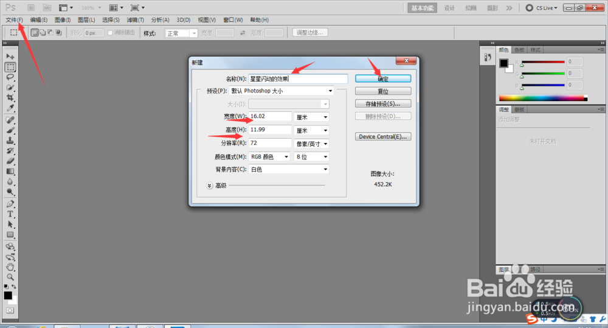The width and height of the screenshot is (608, 328).
Task: Open the width unit 厘米 dropdown
Action: tap(311, 117)
